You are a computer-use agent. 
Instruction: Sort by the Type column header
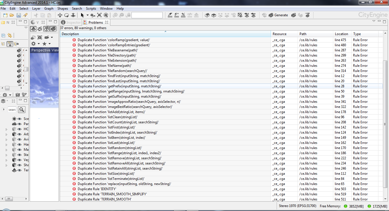tap(365, 34)
